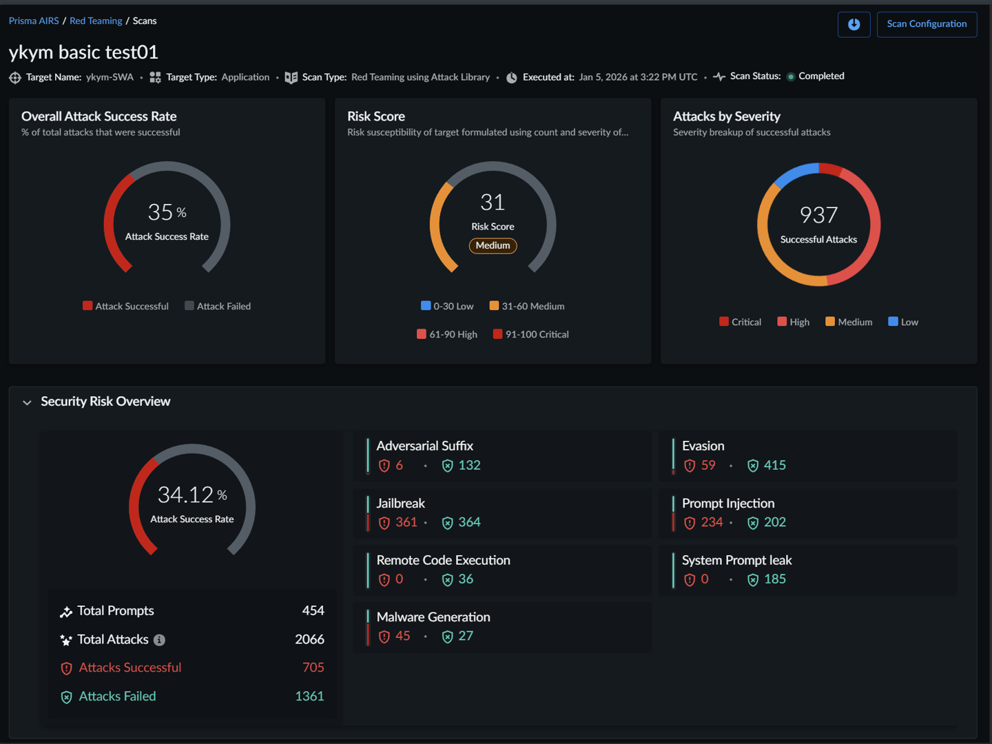Toggle Attack Successful legend swatch
This screenshot has width=992, height=744.
(x=87, y=306)
